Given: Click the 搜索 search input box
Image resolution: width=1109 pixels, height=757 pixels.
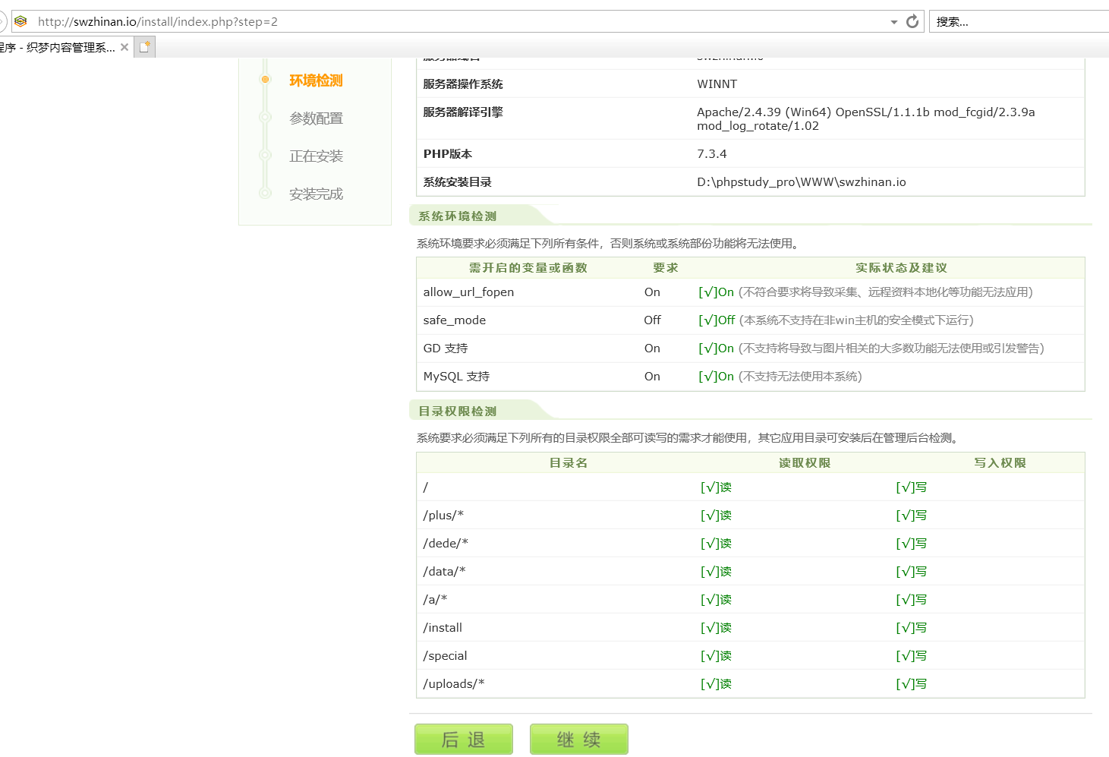Looking at the screenshot, I should [x=1021, y=21].
